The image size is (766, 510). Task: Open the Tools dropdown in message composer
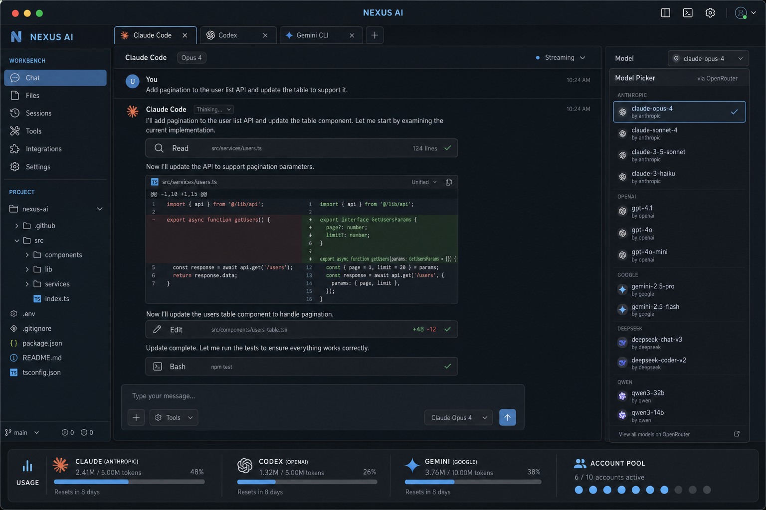(x=174, y=417)
